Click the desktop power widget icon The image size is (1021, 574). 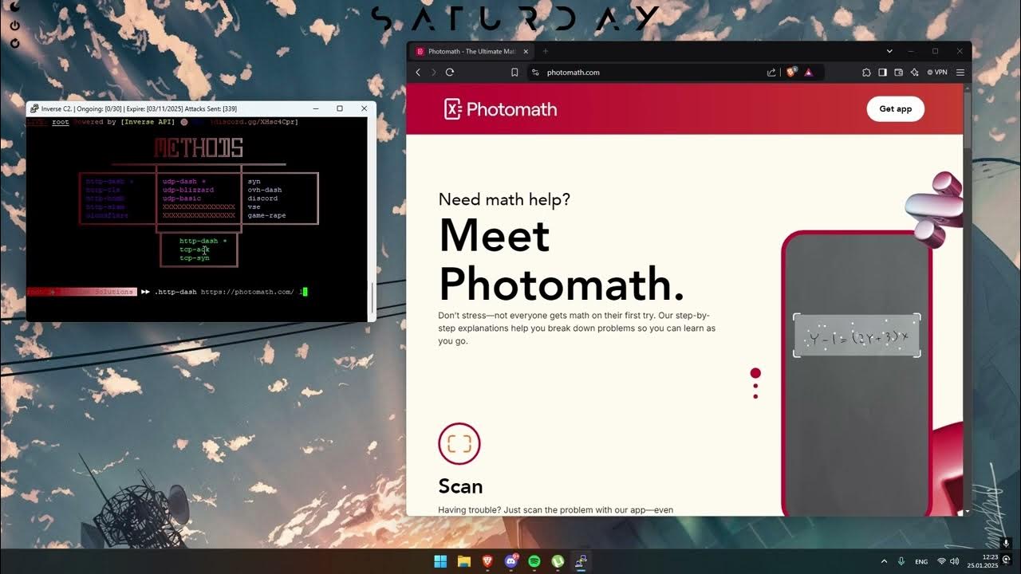click(15, 26)
